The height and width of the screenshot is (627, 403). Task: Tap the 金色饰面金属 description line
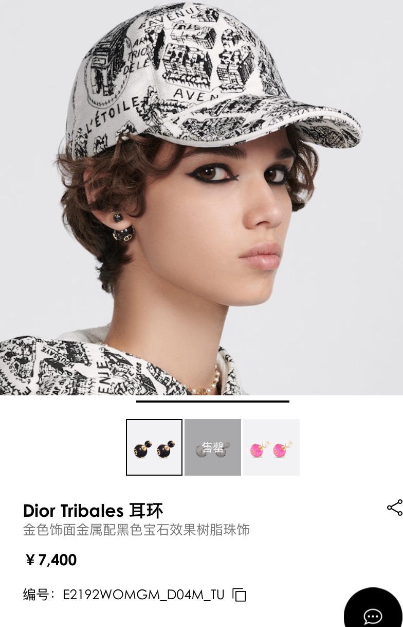[x=136, y=530]
